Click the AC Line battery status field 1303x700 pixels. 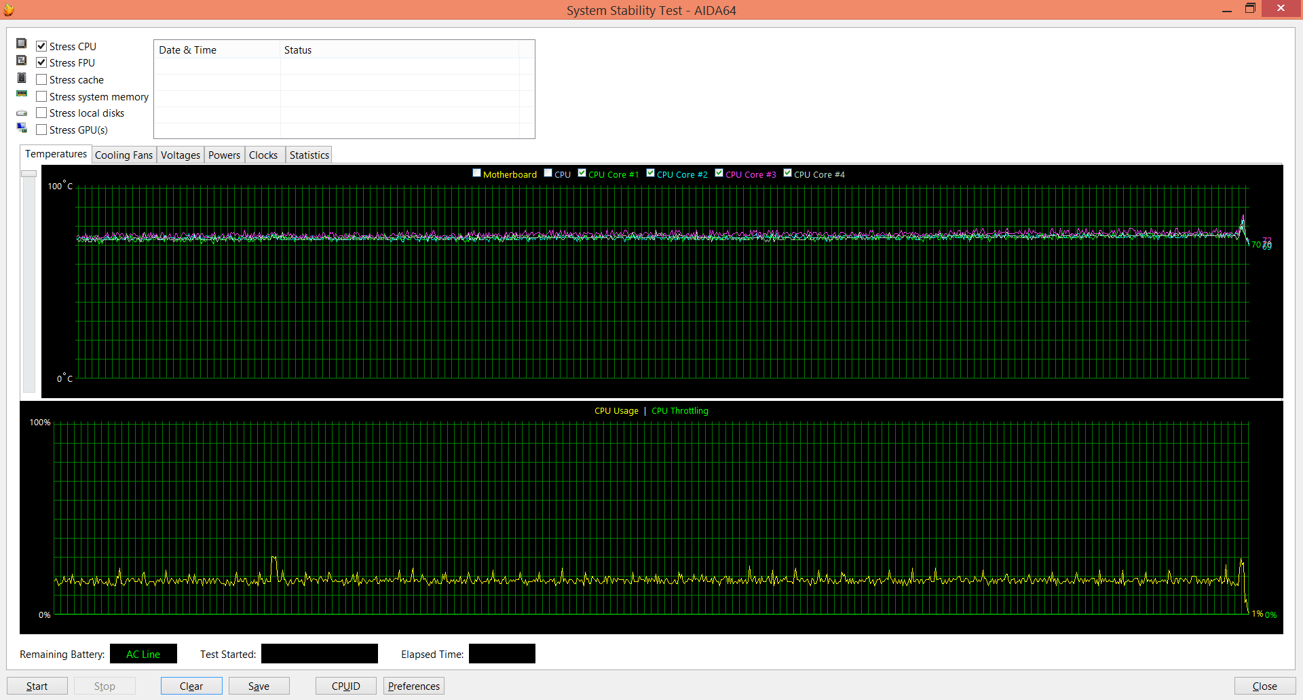pos(143,654)
